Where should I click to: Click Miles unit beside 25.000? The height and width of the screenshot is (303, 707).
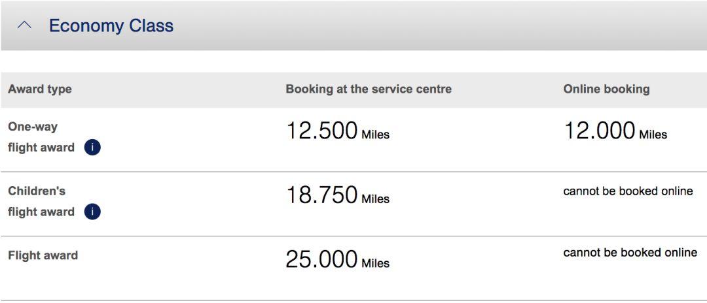[x=376, y=263]
